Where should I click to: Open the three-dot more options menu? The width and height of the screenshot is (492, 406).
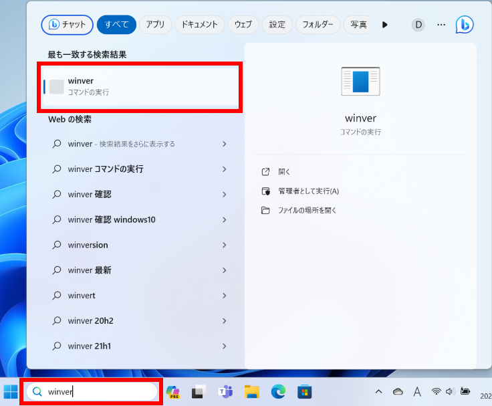coord(441,25)
